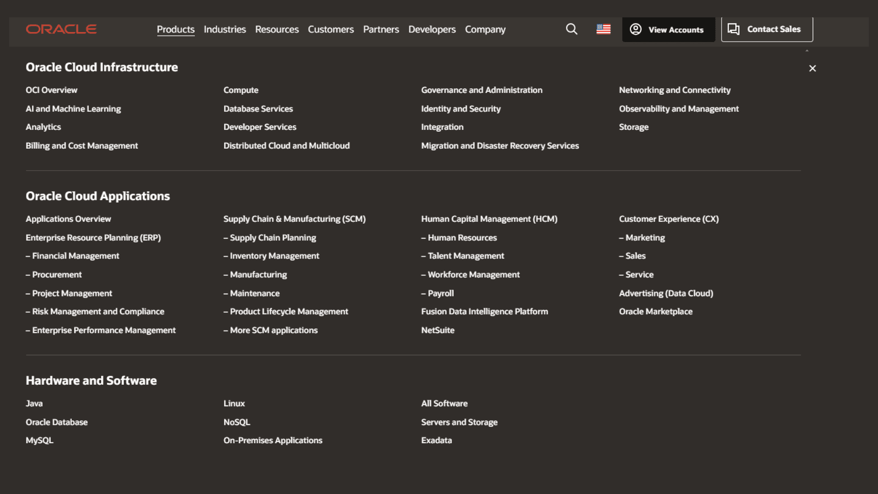Open the Customers menu
This screenshot has width=878, height=494.
pyautogui.click(x=331, y=29)
